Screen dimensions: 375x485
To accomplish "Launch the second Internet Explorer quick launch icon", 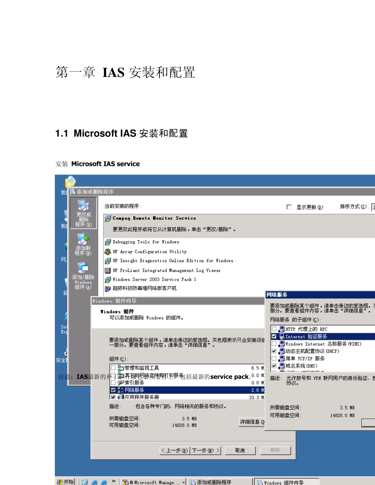I will tap(104, 482).
